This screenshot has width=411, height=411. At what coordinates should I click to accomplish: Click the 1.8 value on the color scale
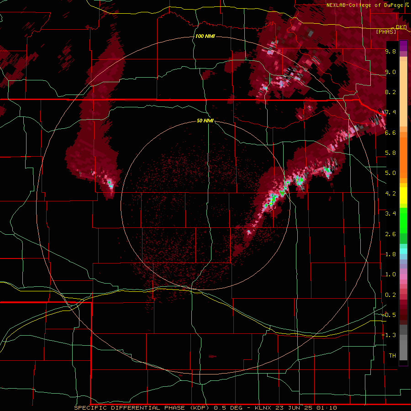390,254
